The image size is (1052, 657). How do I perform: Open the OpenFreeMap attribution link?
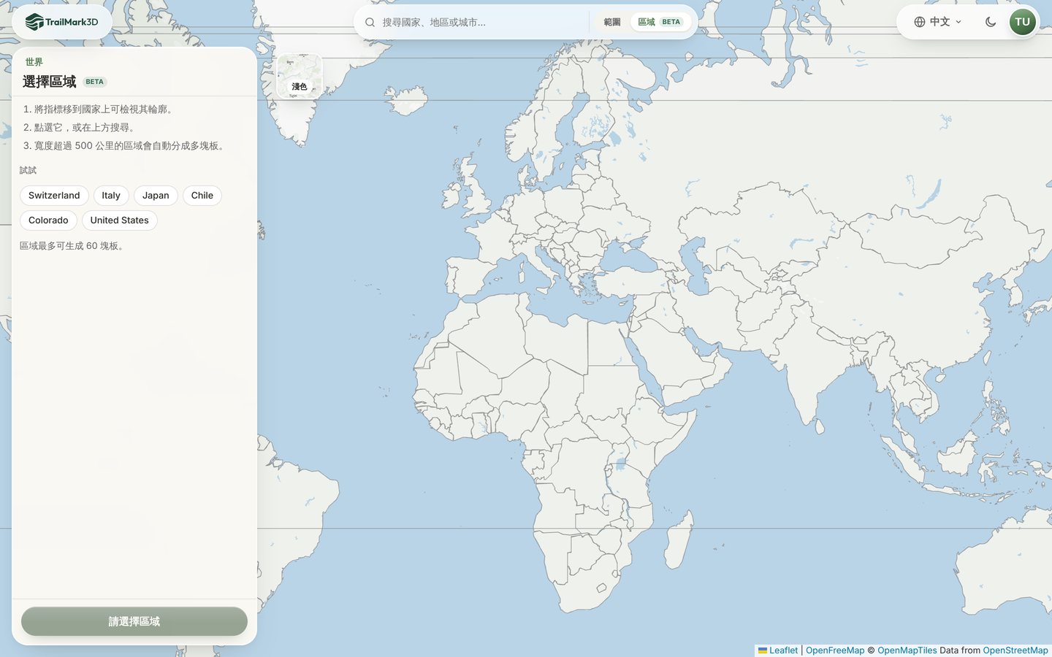[835, 650]
